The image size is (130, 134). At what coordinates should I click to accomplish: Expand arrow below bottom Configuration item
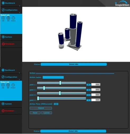[x=19, y=79]
